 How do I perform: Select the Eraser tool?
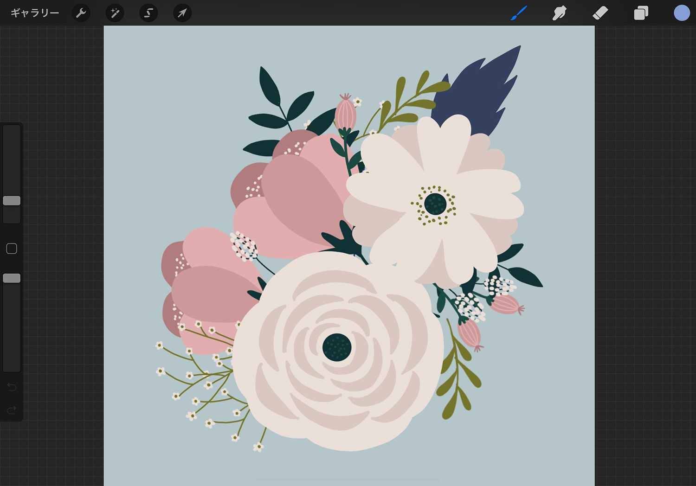[600, 13]
